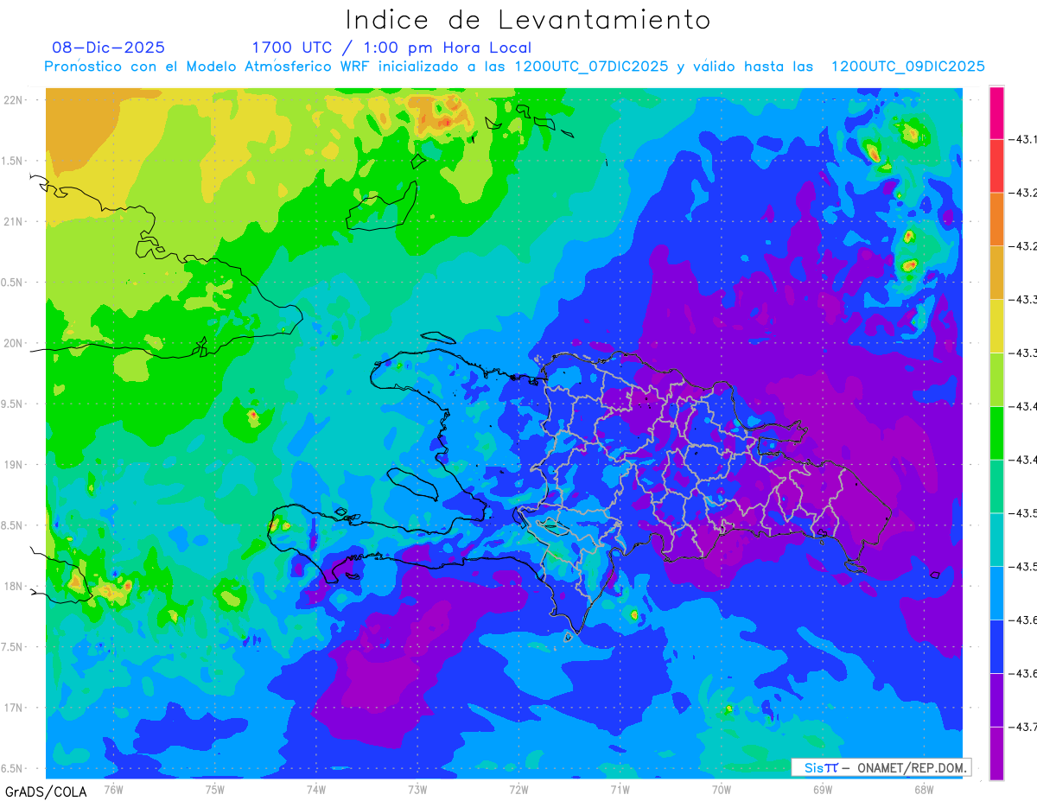Click the '17N' latitude label
This screenshot has width=1037, height=801.
coord(14,708)
